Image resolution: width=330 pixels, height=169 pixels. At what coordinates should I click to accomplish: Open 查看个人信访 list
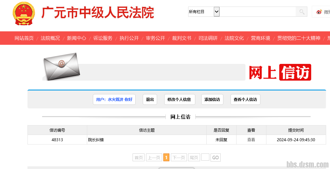[x=245, y=99]
